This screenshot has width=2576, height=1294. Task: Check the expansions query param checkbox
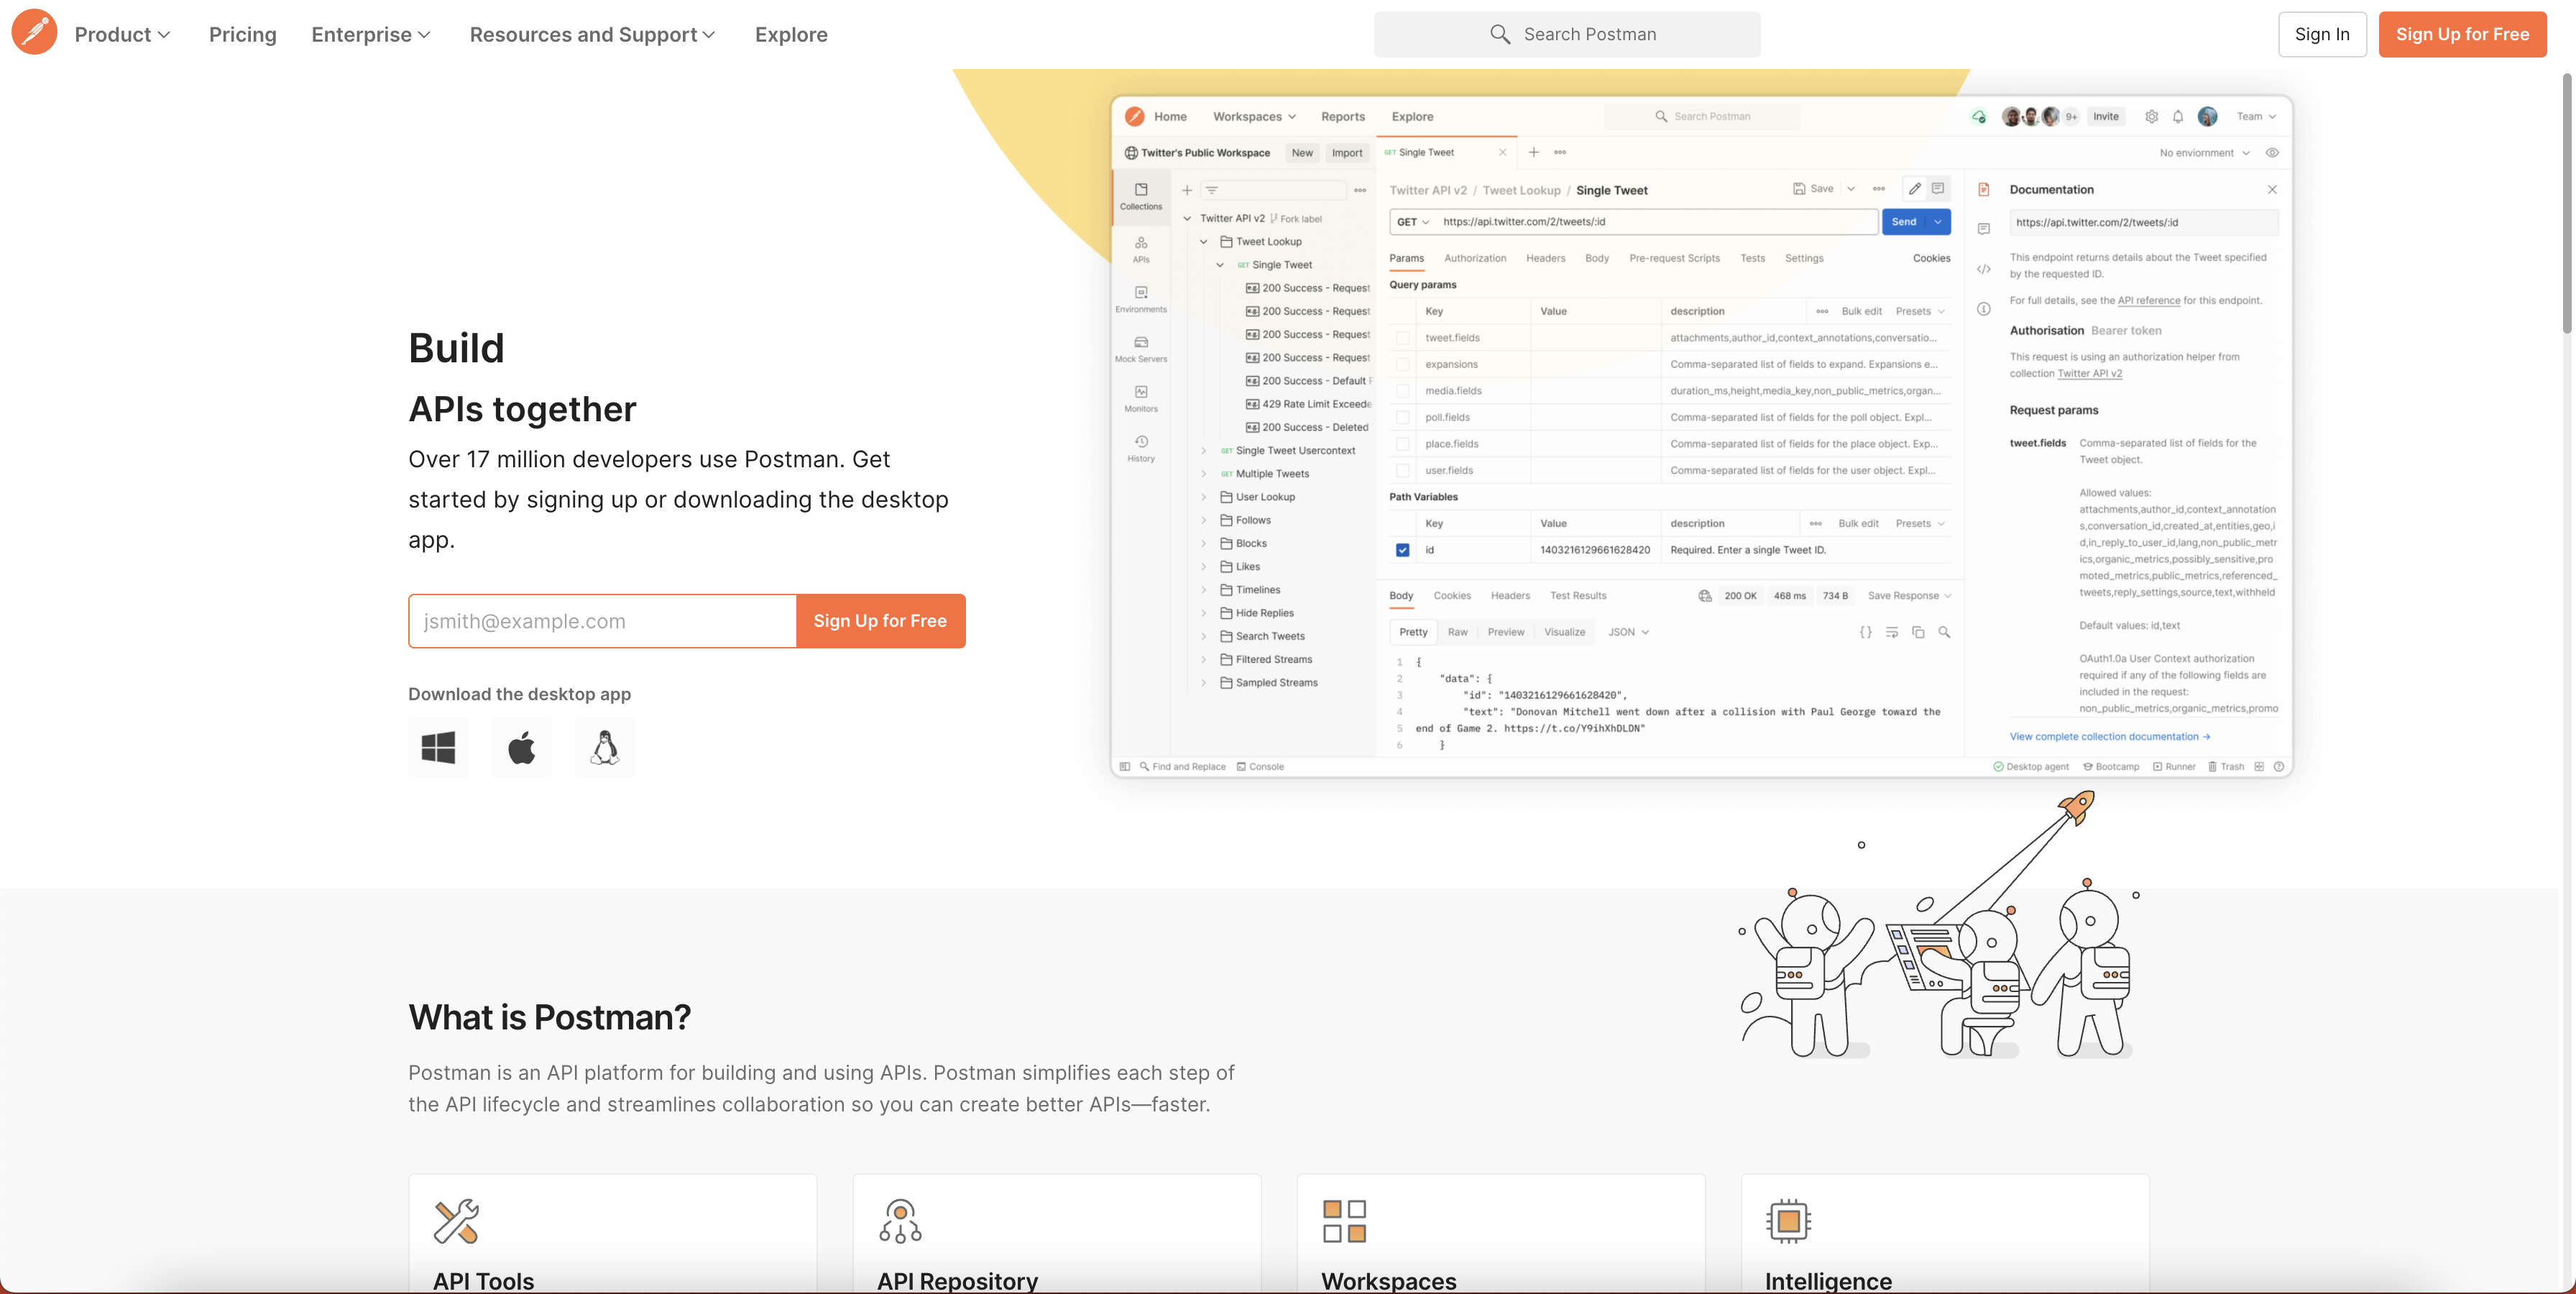click(1402, 364)
